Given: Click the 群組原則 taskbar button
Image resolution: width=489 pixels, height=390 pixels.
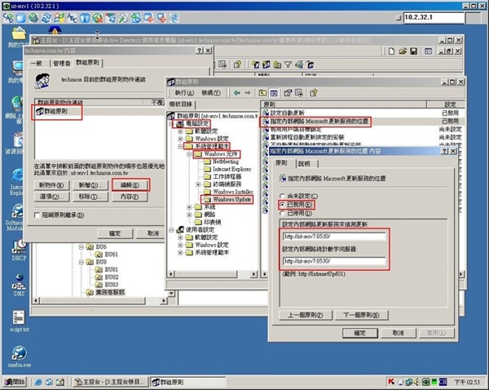Looking at the screenshot, I should pos(188,382).
